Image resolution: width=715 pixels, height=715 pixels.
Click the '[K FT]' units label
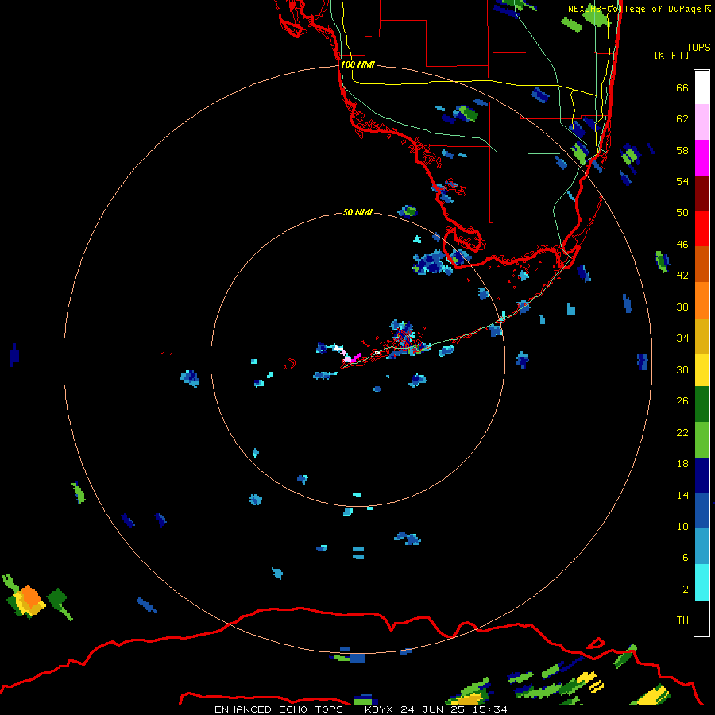(x=671, y=55)
